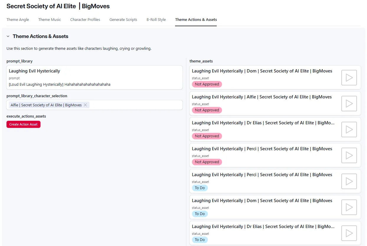The image size is (367, 246).
Task: Open the Not Approved Dom asset title
Action: 262,71
